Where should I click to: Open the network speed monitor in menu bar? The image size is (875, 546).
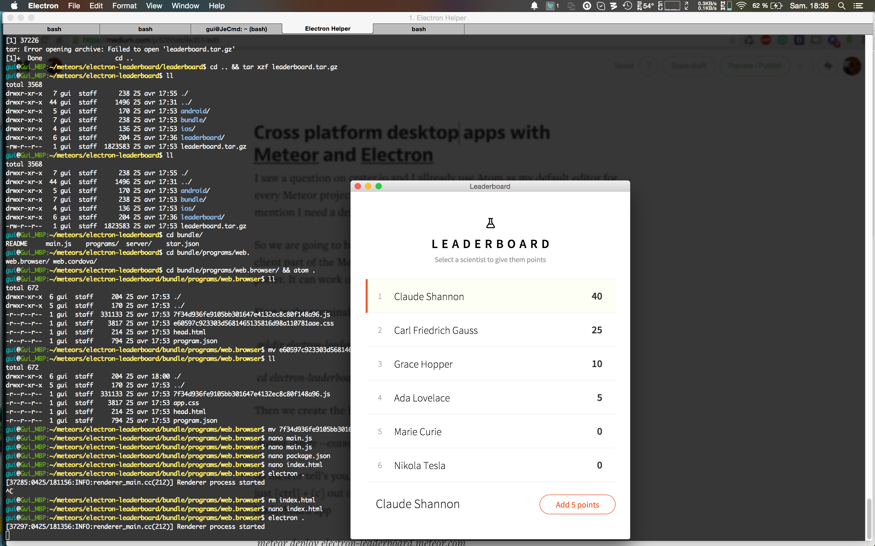[x=707, y=6]
